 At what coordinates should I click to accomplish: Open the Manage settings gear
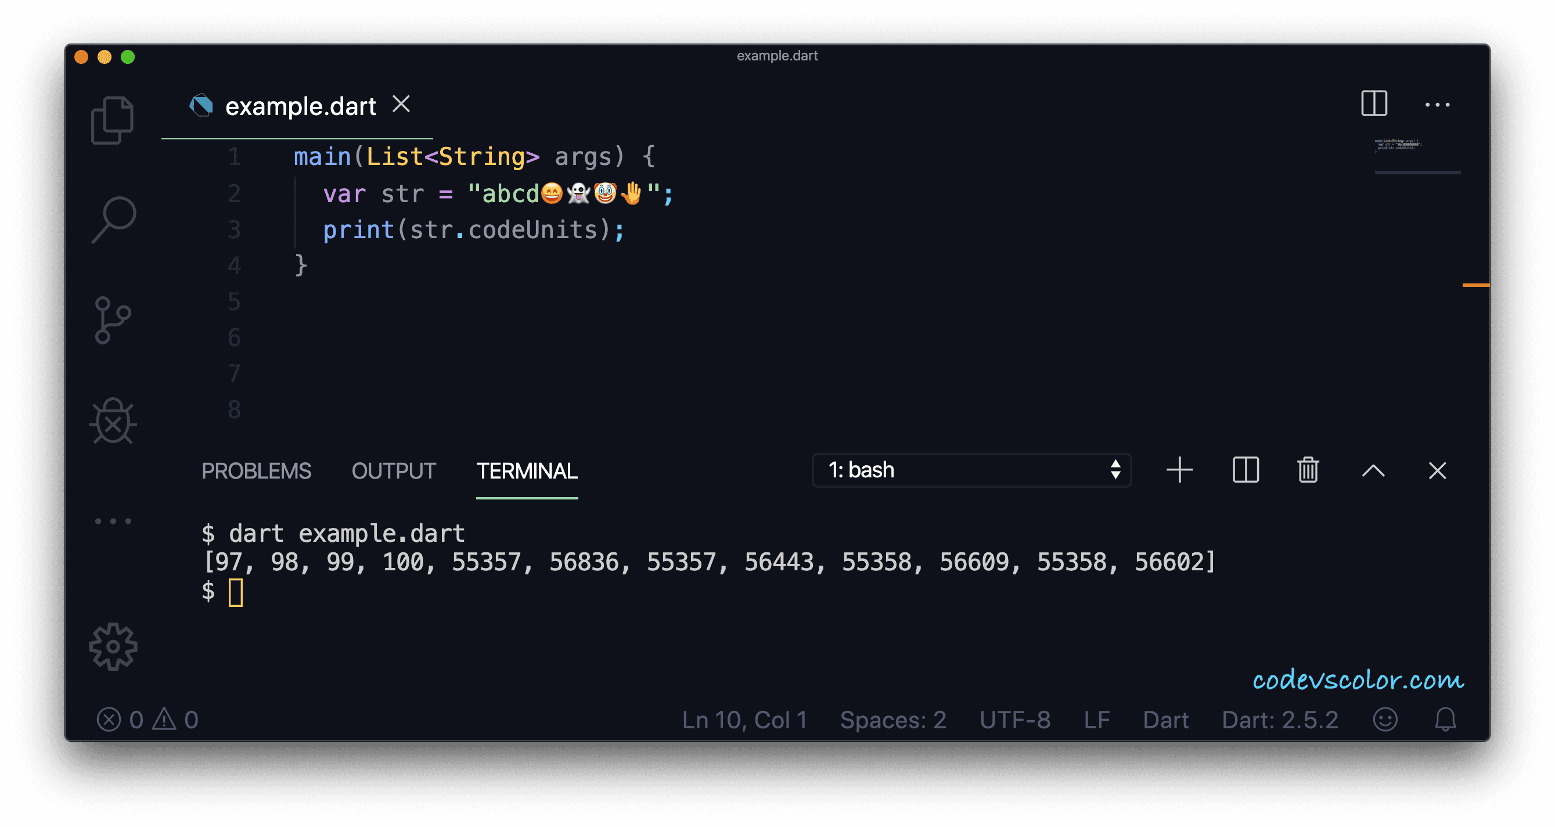click(113, 646)
